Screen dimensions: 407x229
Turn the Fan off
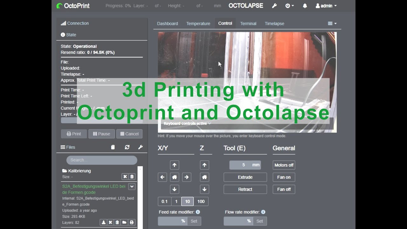click(x=284, y=189)
